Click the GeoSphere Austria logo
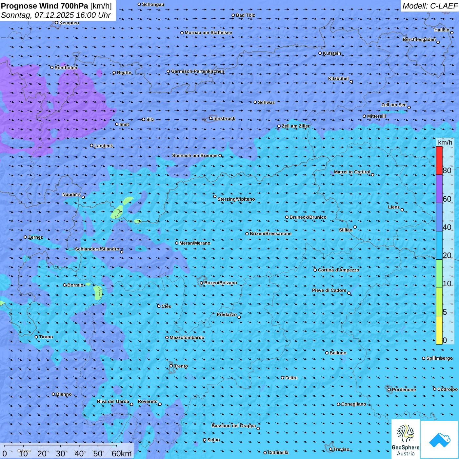 (x=406, y=439)
